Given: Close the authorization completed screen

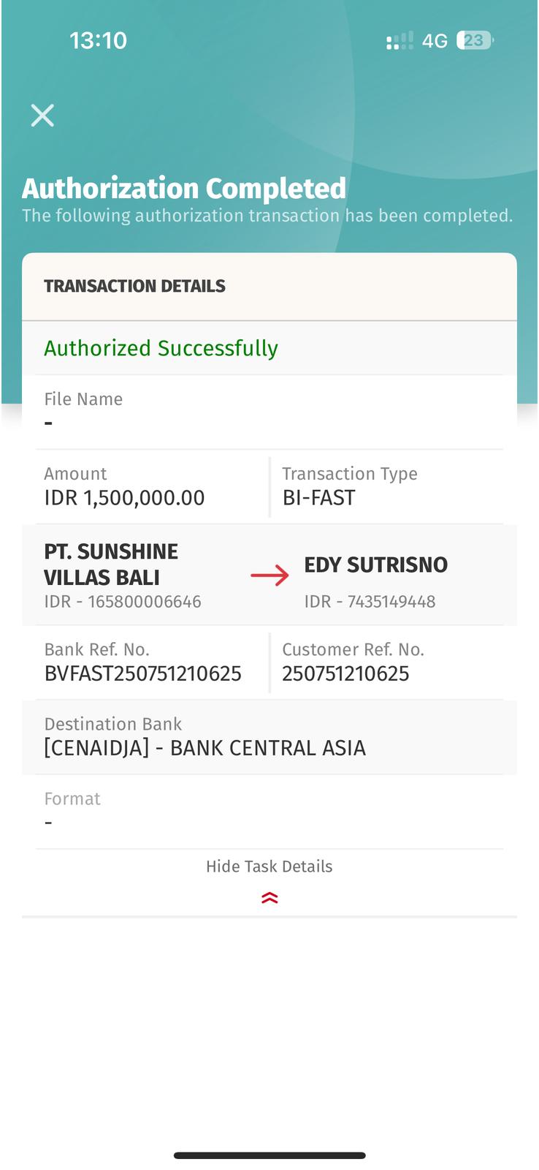Looking at the screenshot, I should 42,116.
